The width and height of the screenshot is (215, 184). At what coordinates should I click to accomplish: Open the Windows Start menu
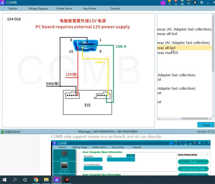point(4,180)
